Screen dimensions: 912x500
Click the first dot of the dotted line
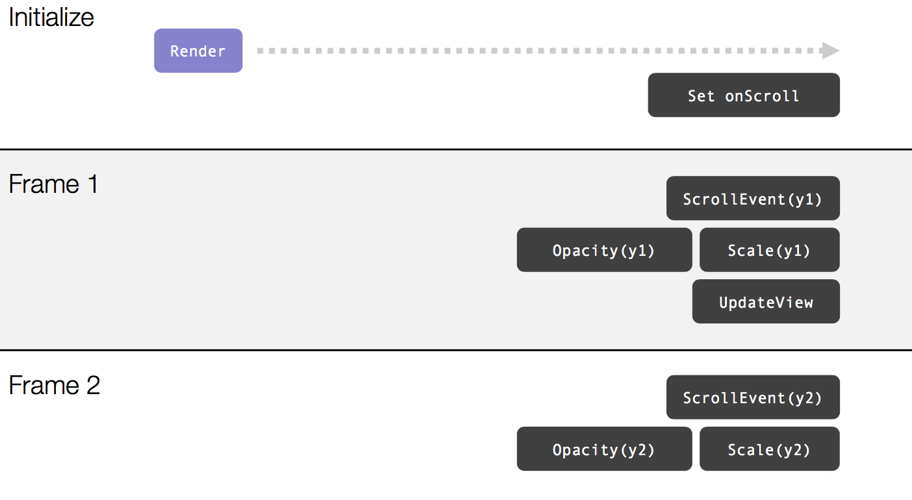coord(260,51)
